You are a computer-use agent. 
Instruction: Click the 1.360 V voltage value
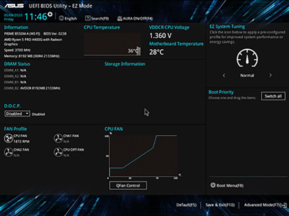(x=160, y=36)
